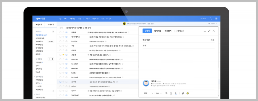
Task: Enable the 내게쓰기 checkbox in compose
Action: click(x=176, y=31)
